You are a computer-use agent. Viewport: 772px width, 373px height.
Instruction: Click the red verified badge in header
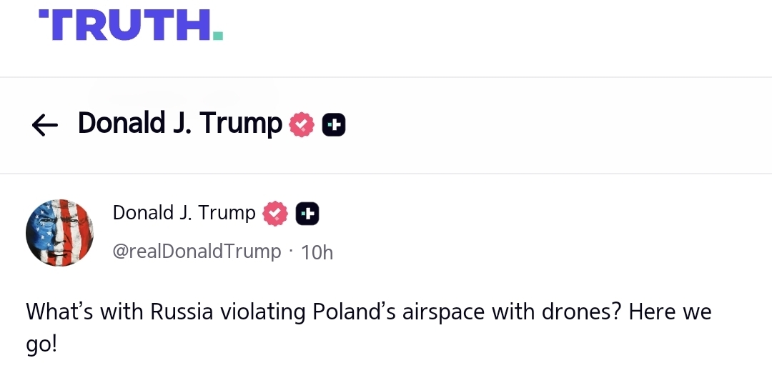(301, 125)
